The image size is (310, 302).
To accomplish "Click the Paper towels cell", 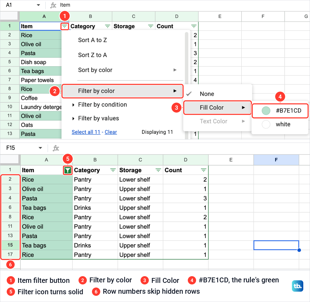I will (41, 80).
